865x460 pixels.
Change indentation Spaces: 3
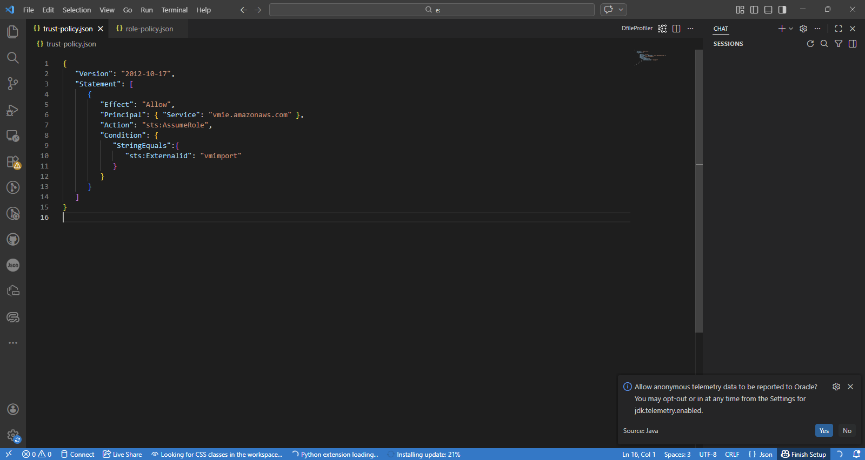coord(677,454)
